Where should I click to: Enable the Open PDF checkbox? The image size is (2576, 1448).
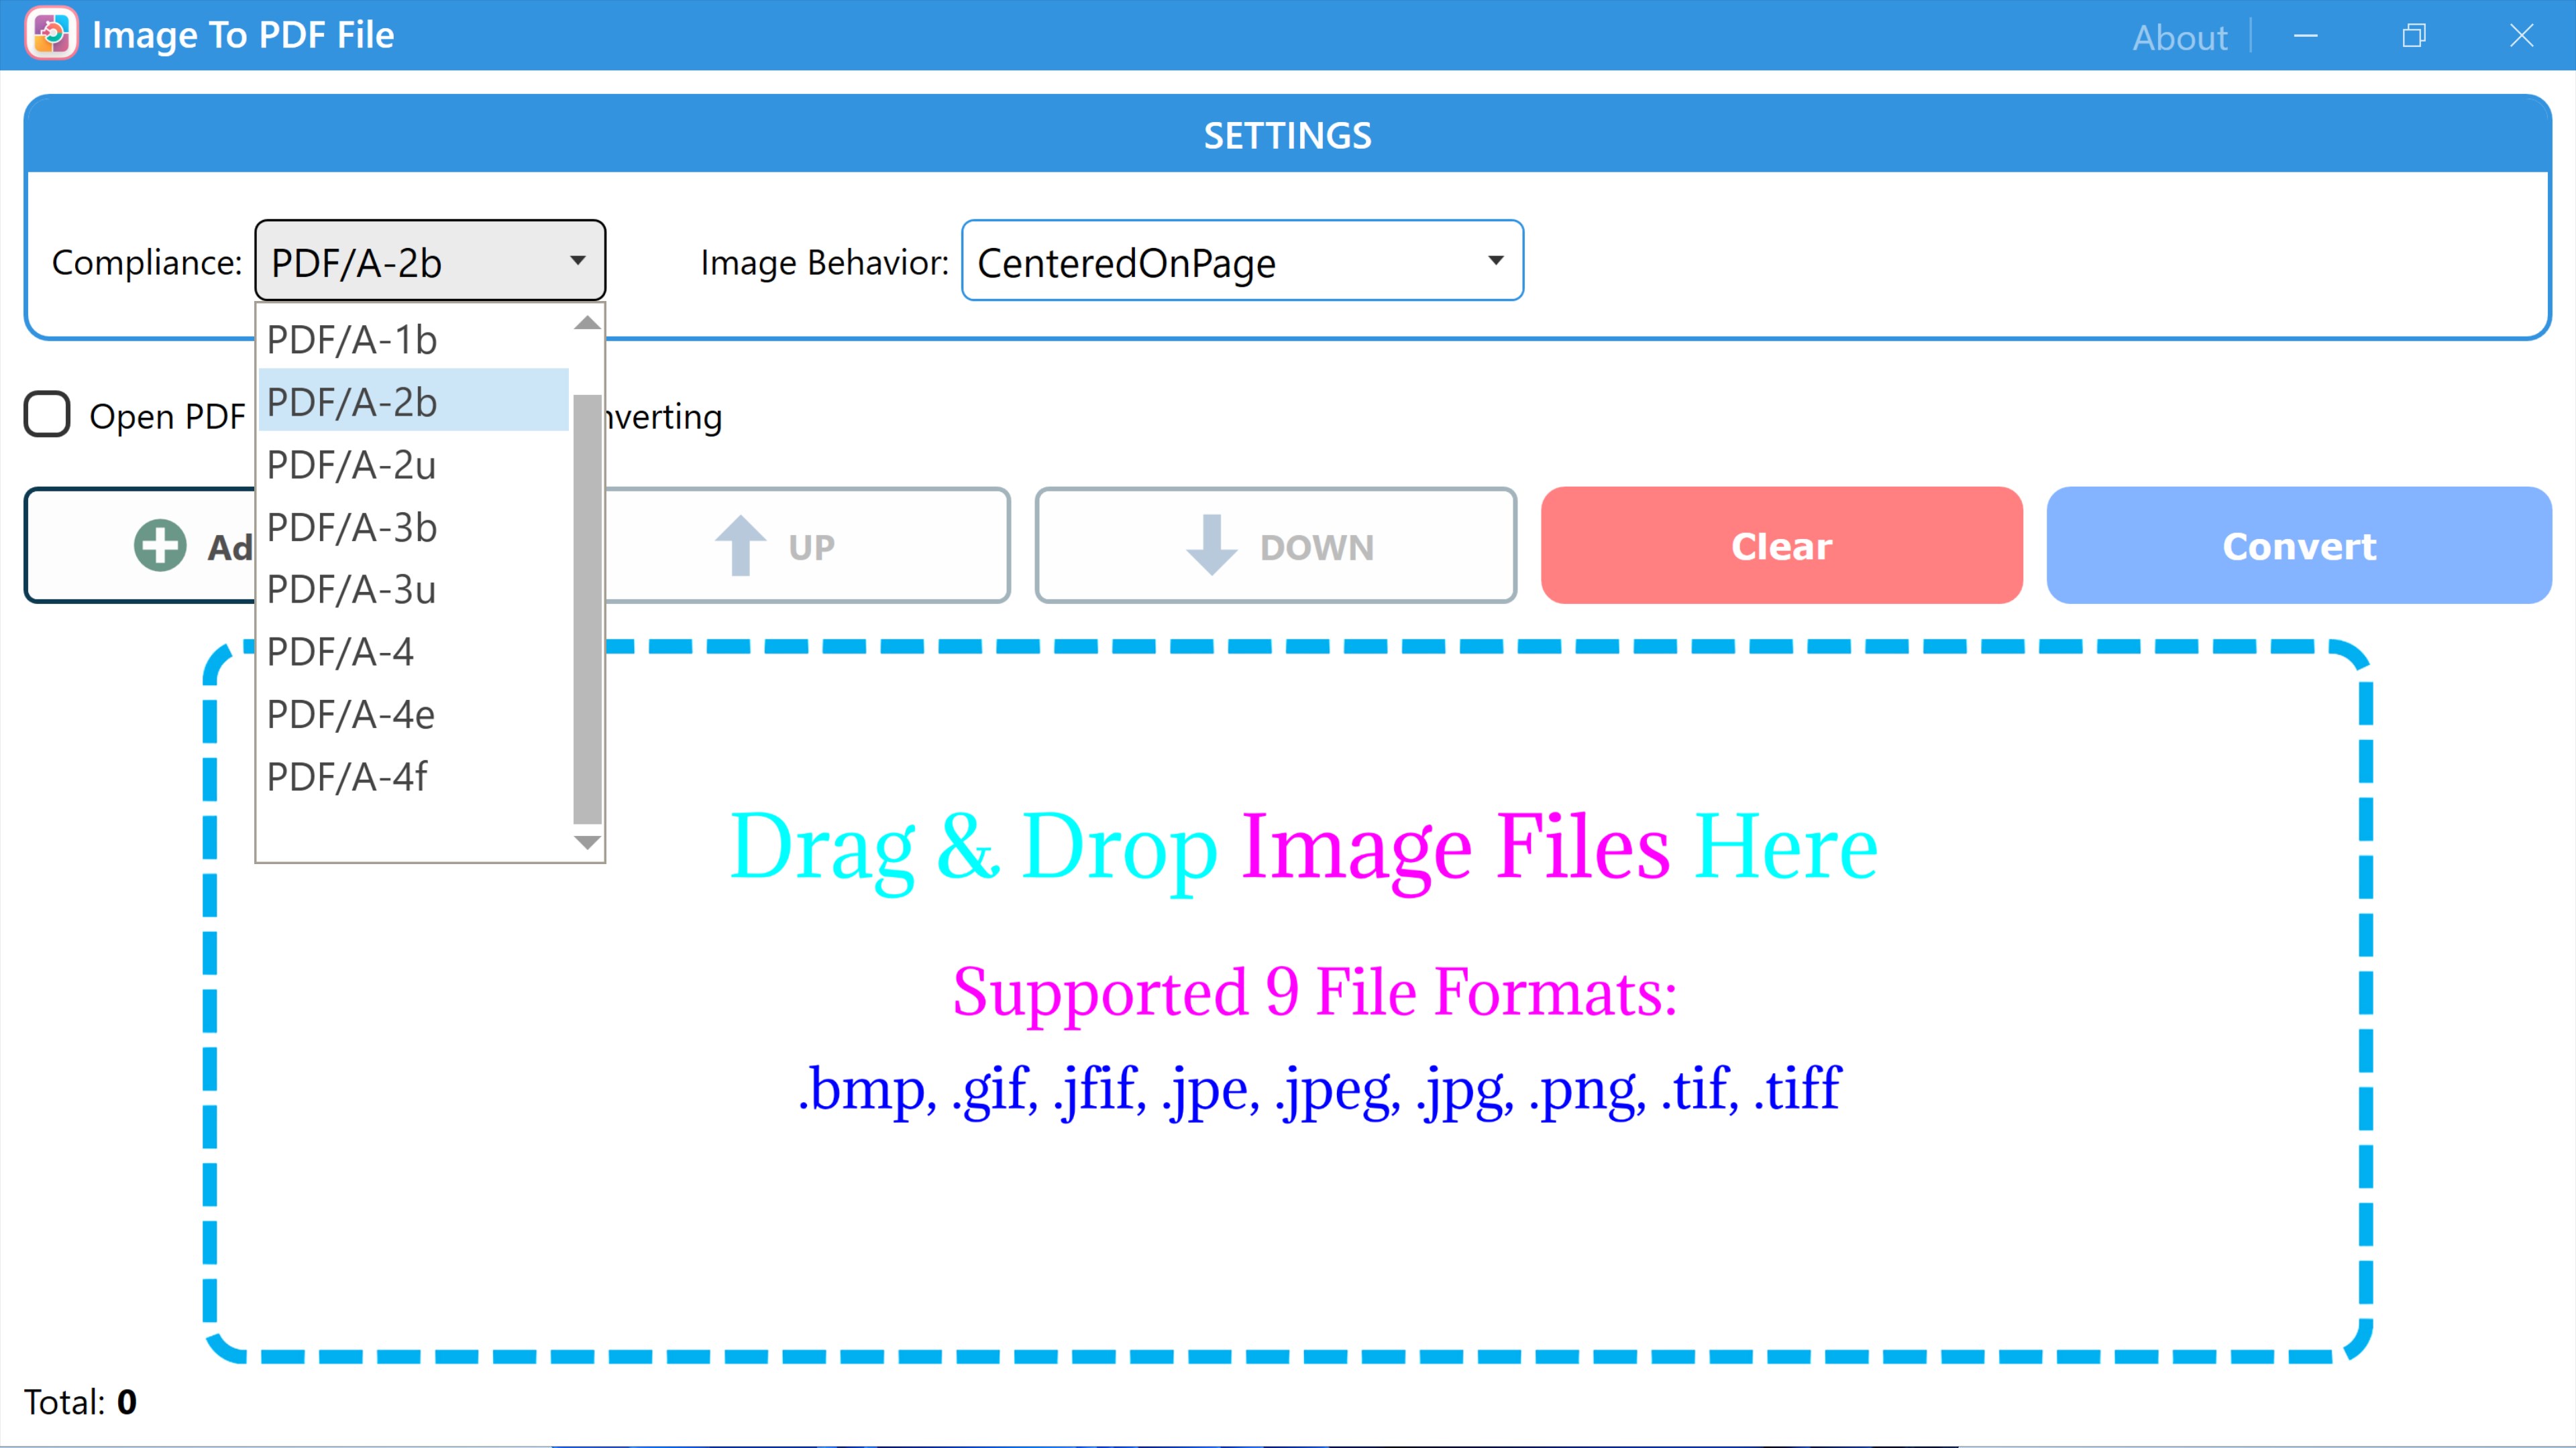tap(46, 415)
